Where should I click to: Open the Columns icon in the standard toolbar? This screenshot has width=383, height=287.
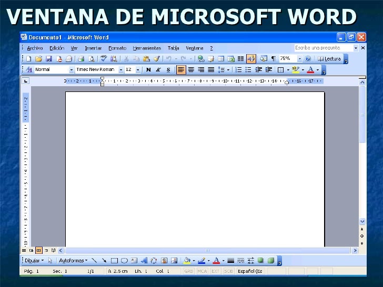(241, 59)
